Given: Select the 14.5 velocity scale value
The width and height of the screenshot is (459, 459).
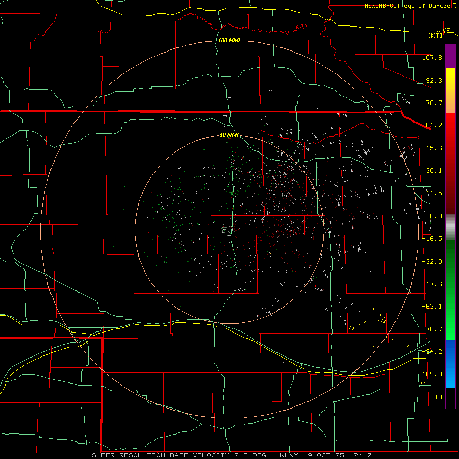Looking at the screenshot, I should point(434,193).
